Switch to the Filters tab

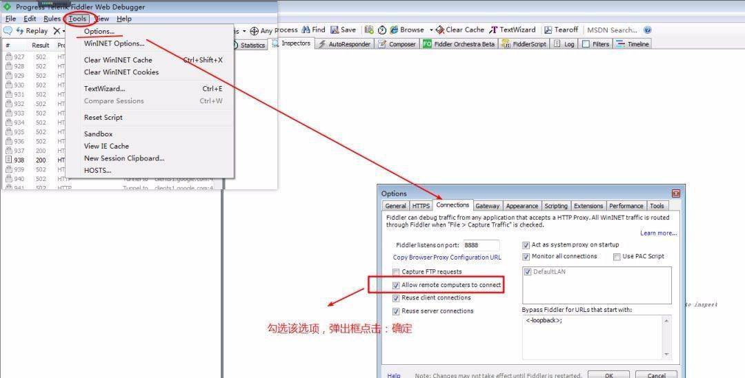[596, 44]
